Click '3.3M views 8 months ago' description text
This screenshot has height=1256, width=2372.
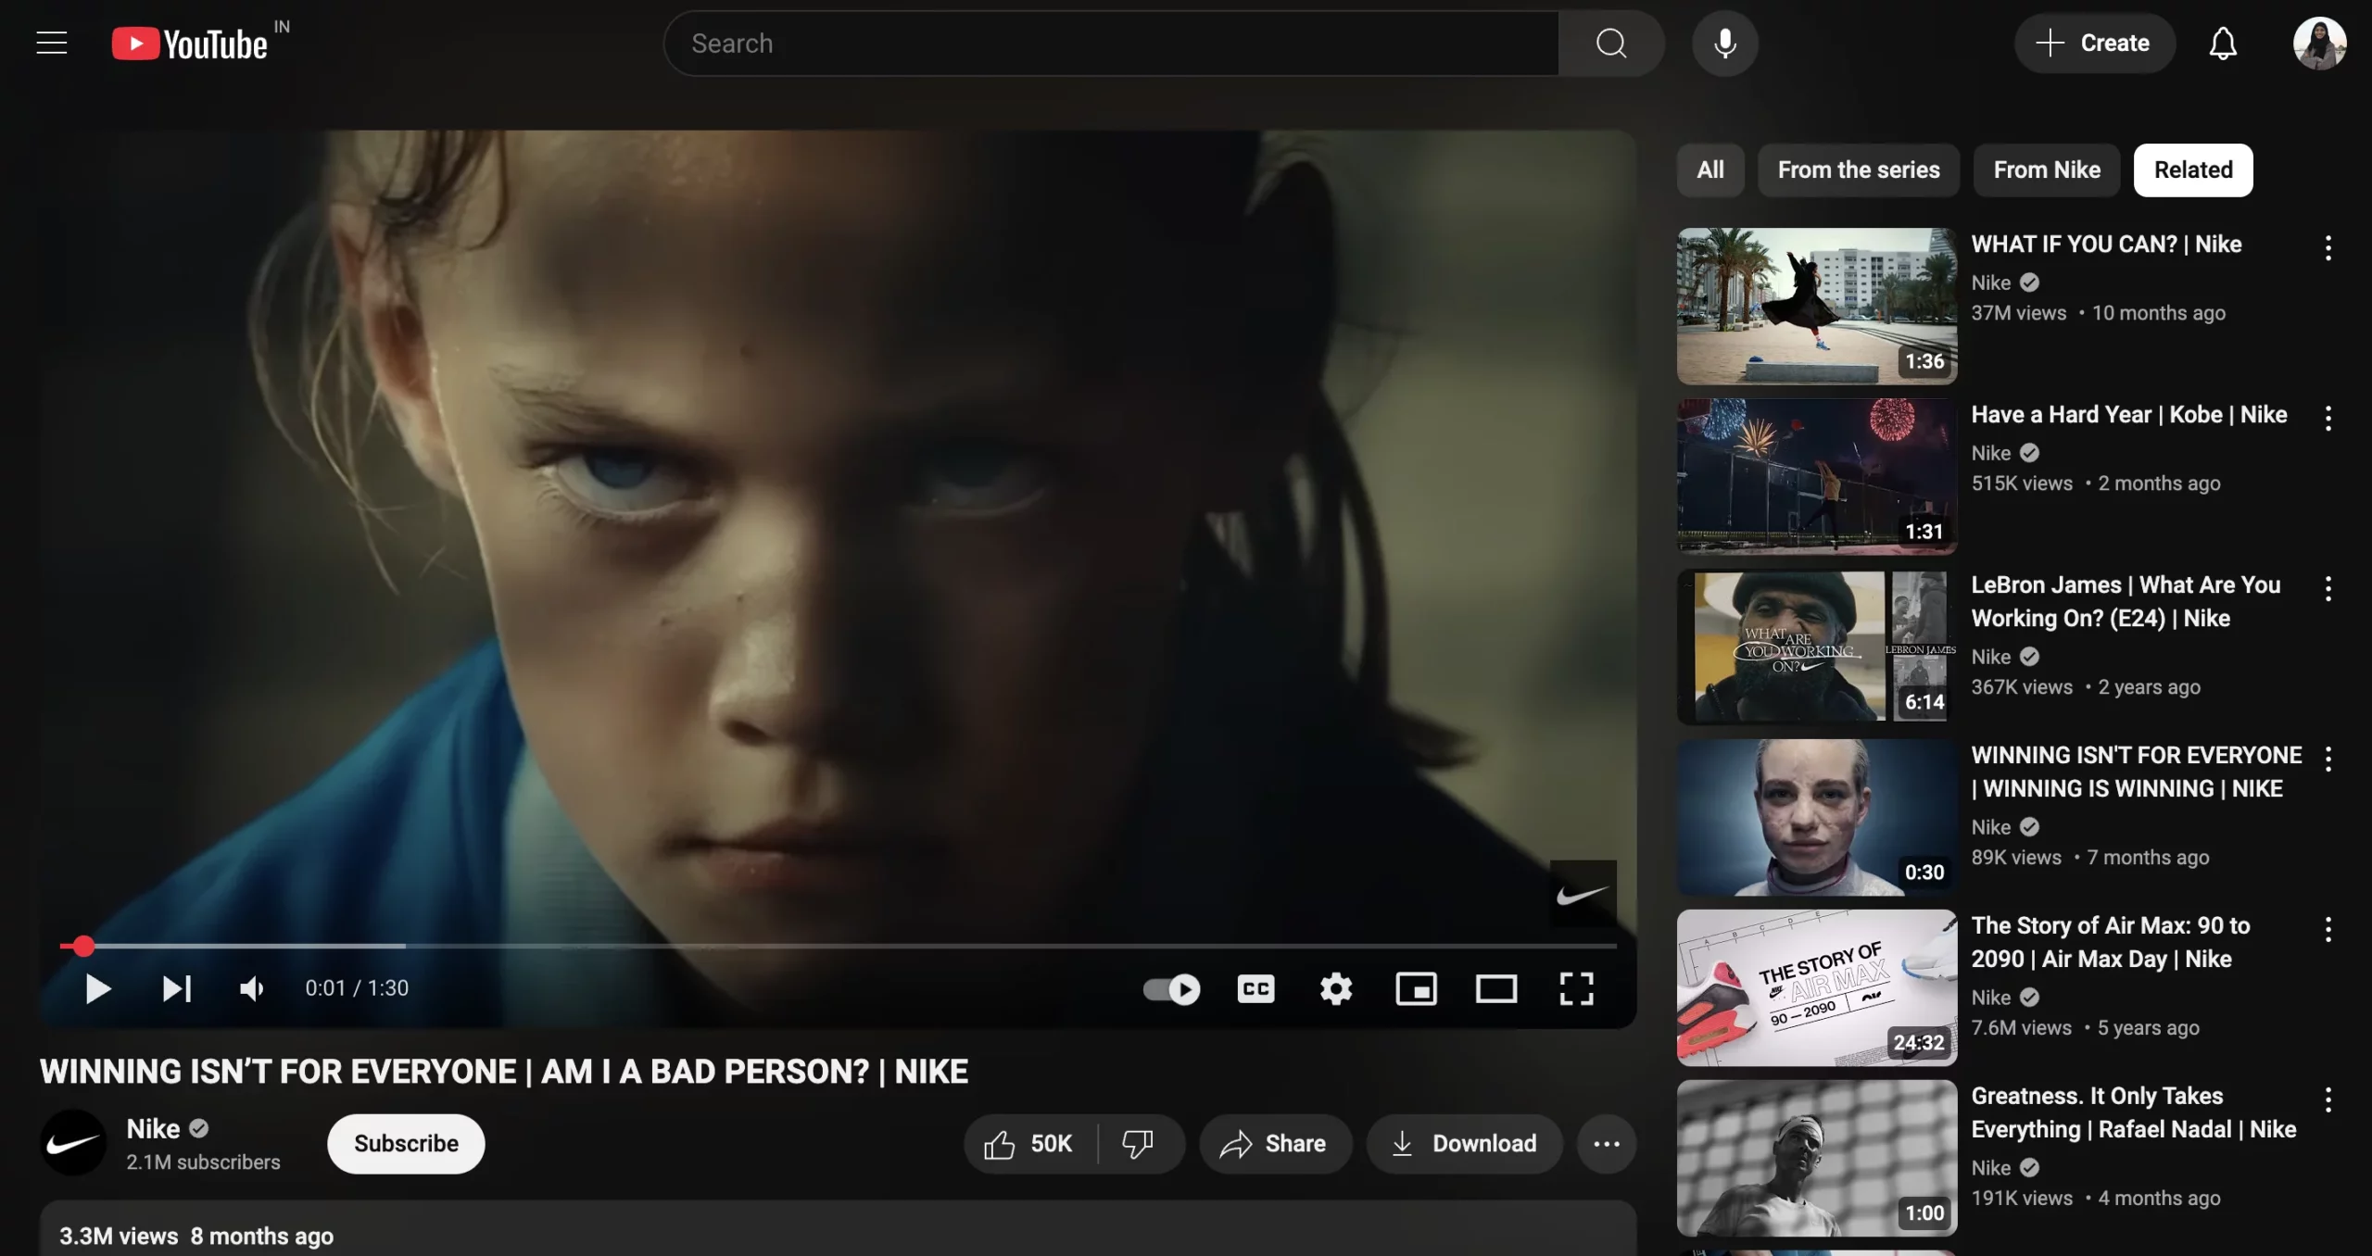click(196, 1237)
